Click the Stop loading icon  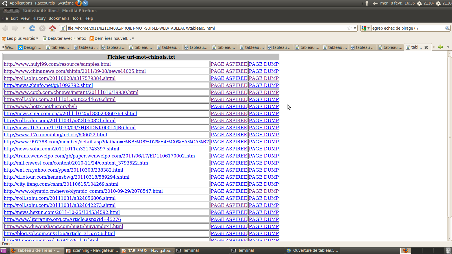(x=42, y=28)
